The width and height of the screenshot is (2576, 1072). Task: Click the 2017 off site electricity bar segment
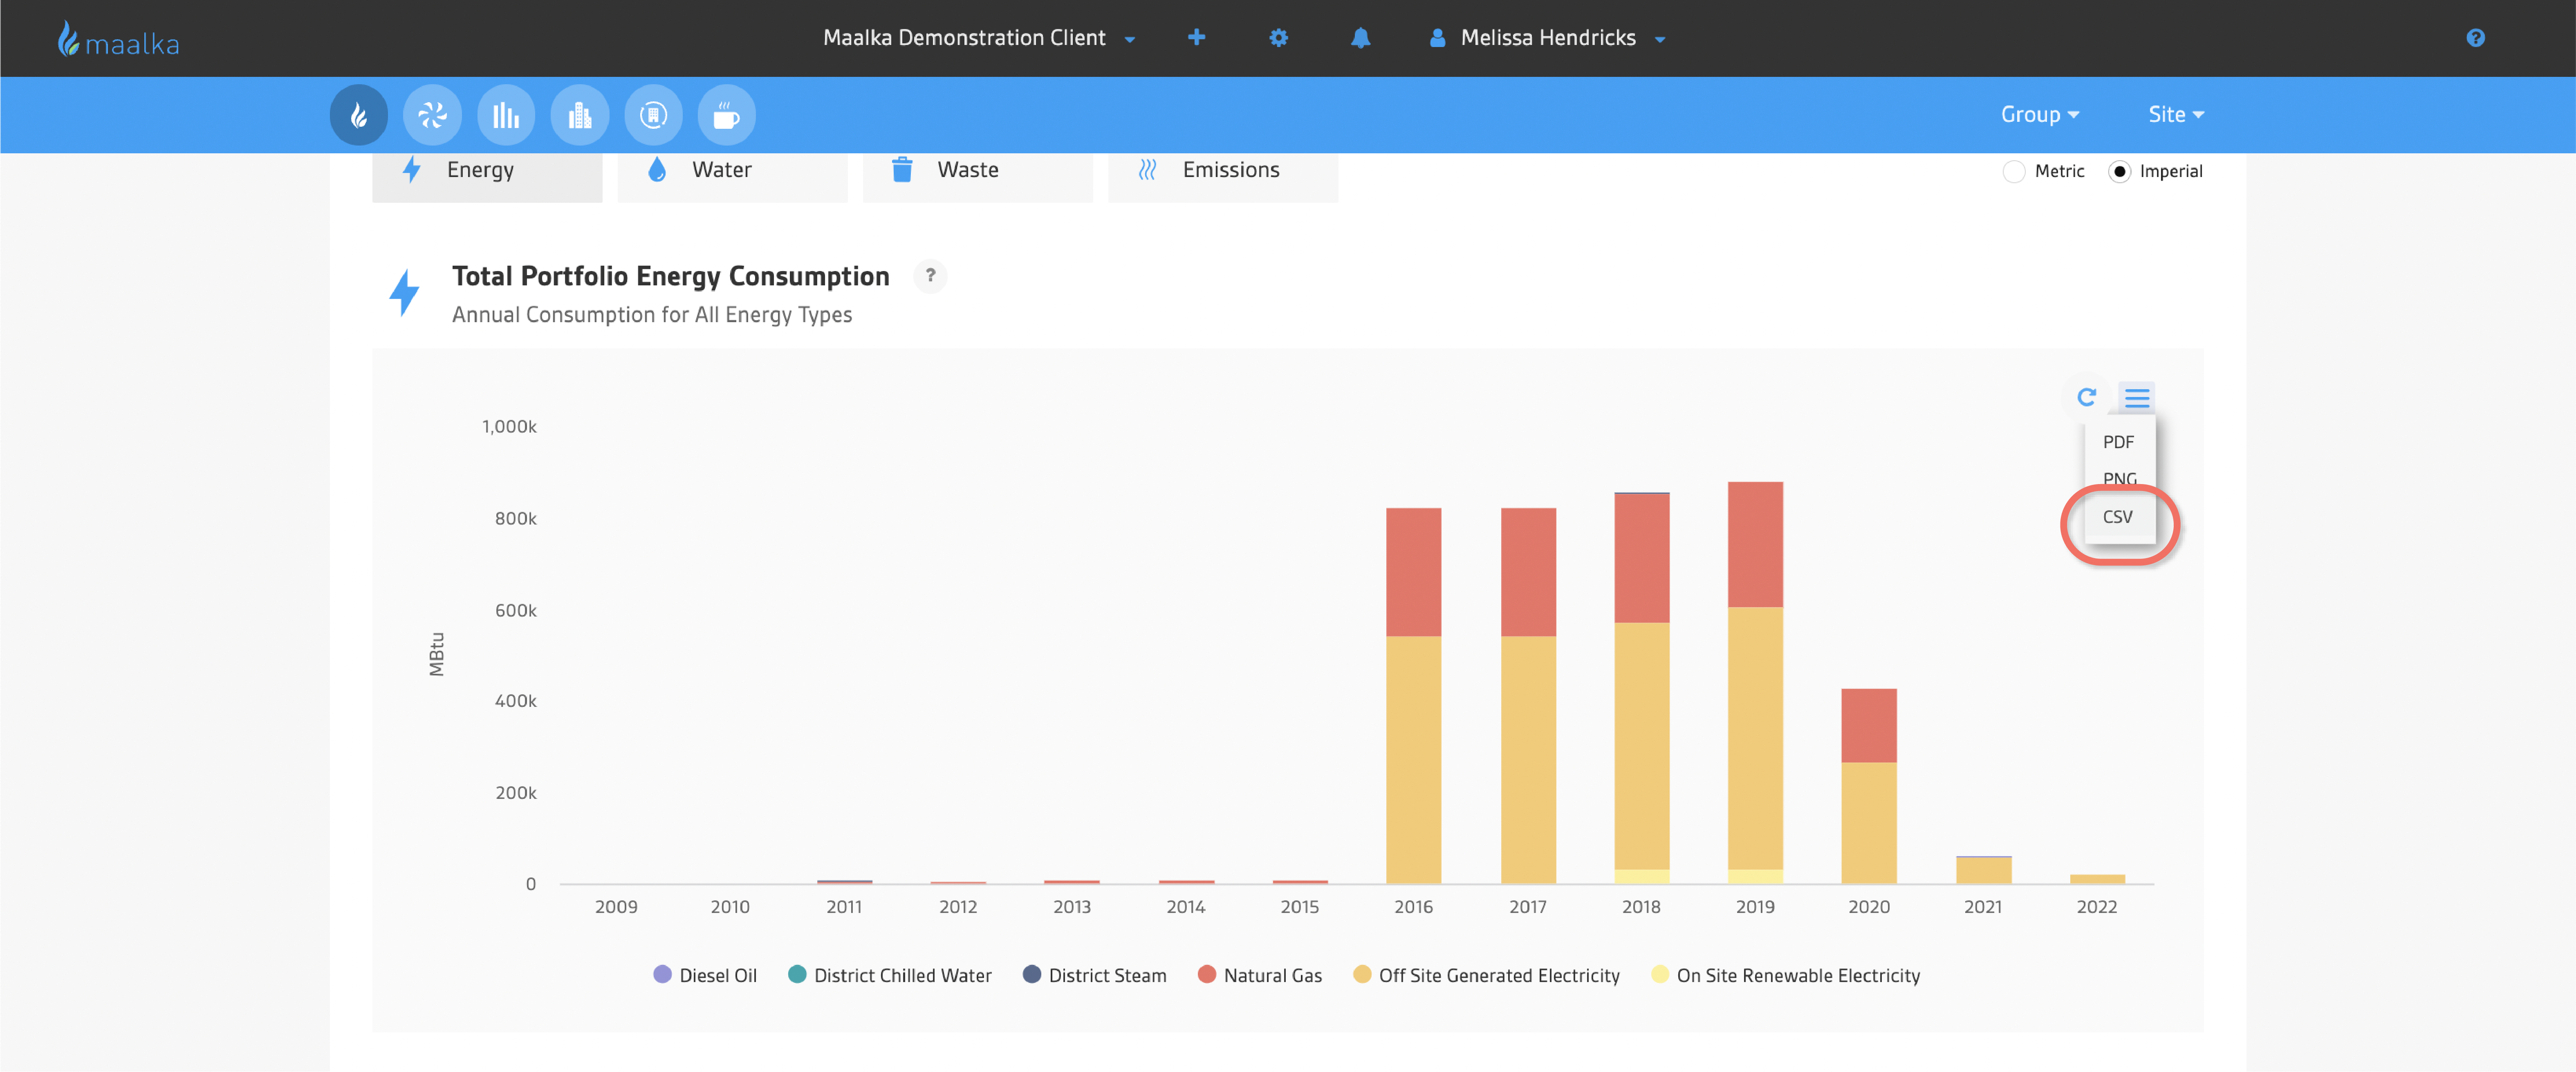pos(1528,760)
